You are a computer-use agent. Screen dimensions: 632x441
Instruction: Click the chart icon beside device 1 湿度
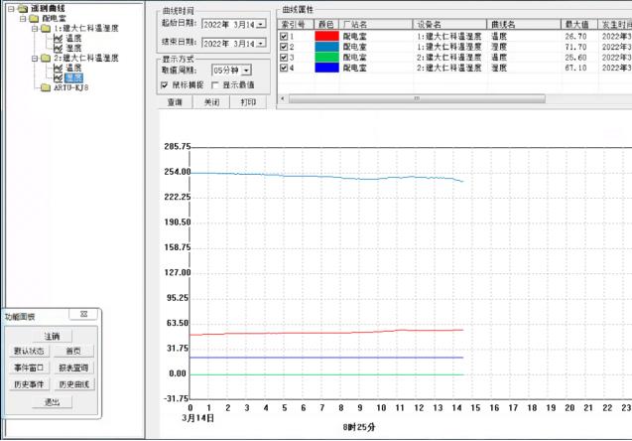(x=58, y=48)
